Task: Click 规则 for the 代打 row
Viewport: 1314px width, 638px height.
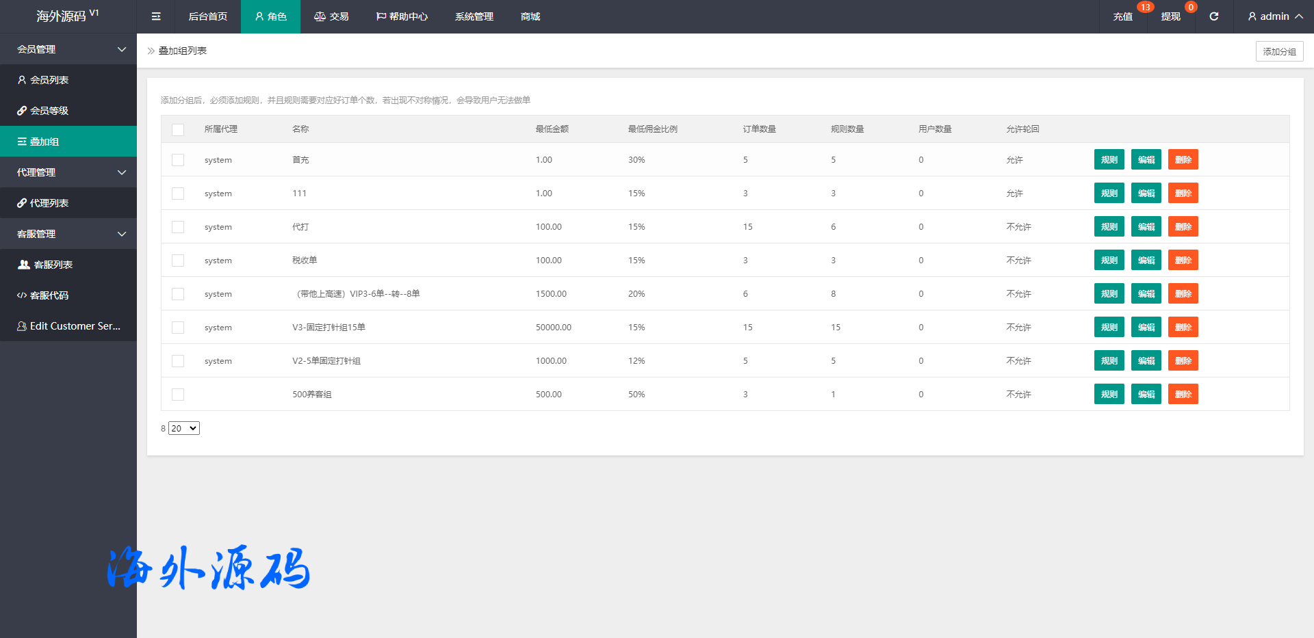Action: [x=1109, y=227]
